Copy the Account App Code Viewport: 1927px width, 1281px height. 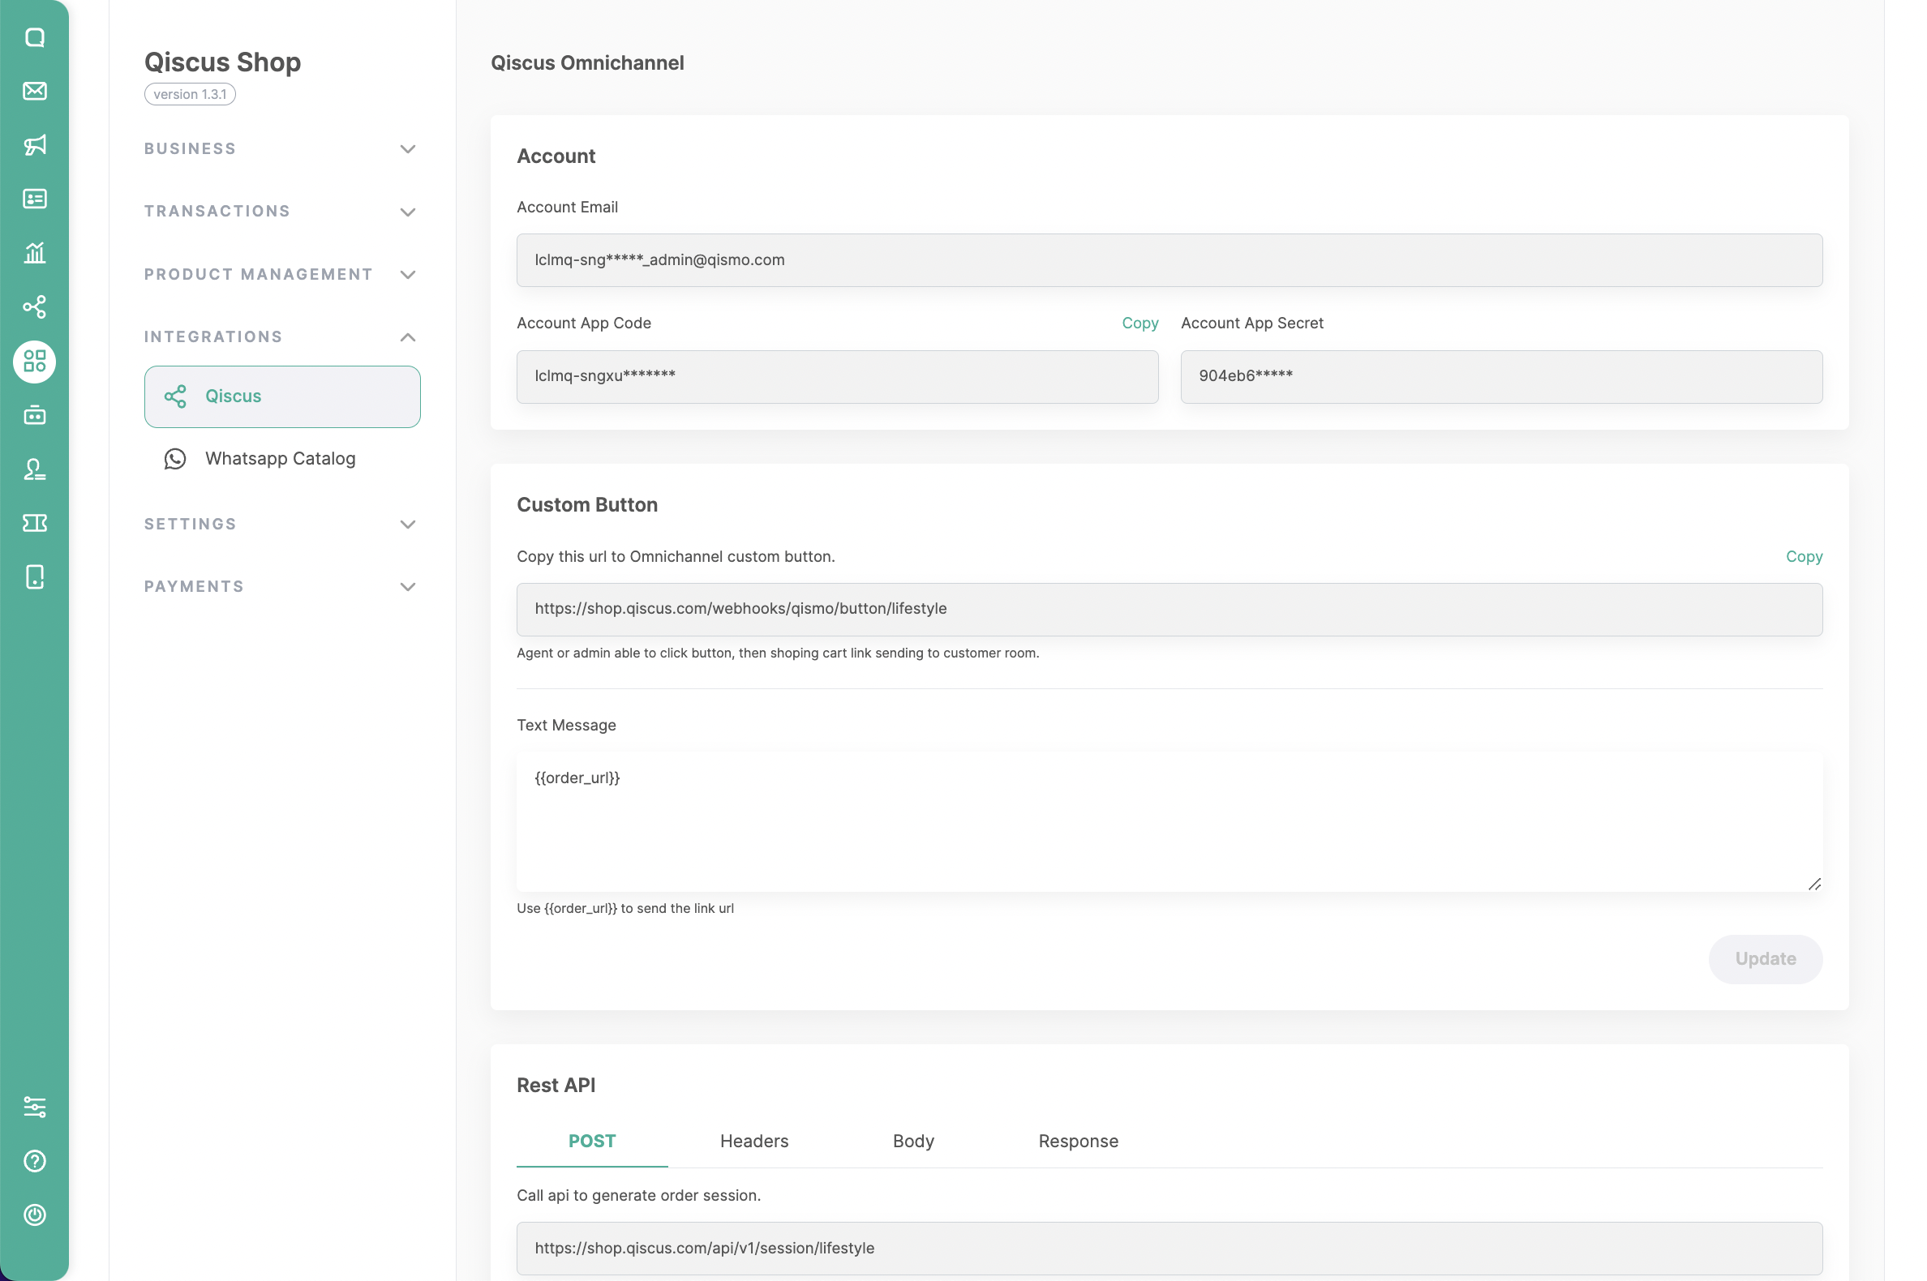pos(1139,323)
